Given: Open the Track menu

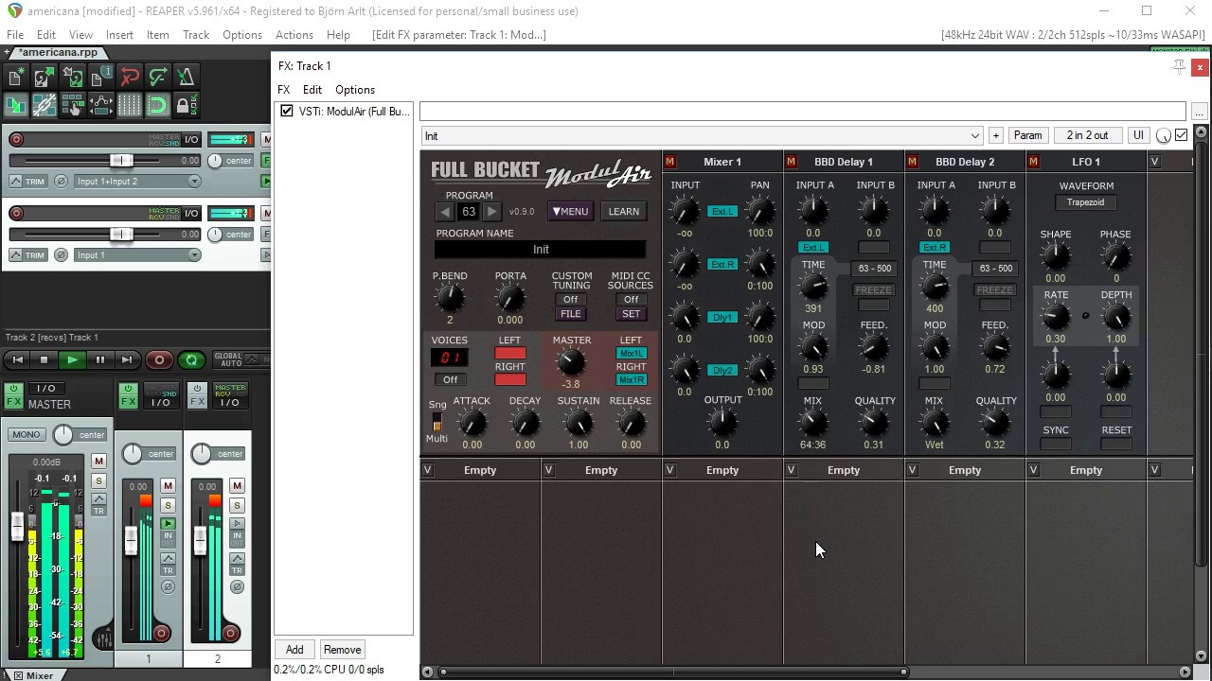Looking at the screenshot, I should point(196,35).
